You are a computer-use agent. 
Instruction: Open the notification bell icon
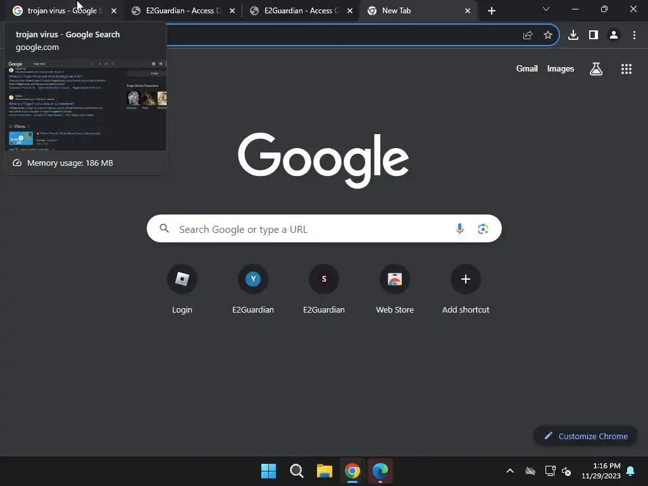(x=630, y=471)
